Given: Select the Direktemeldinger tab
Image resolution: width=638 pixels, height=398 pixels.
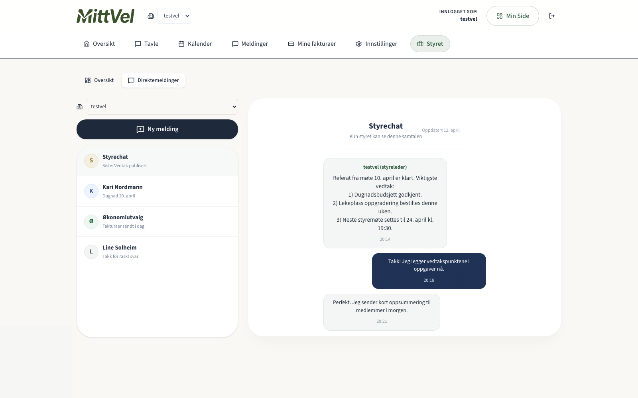Looking at the screenshot, I should pyautogui.click(x=154, y=80).
